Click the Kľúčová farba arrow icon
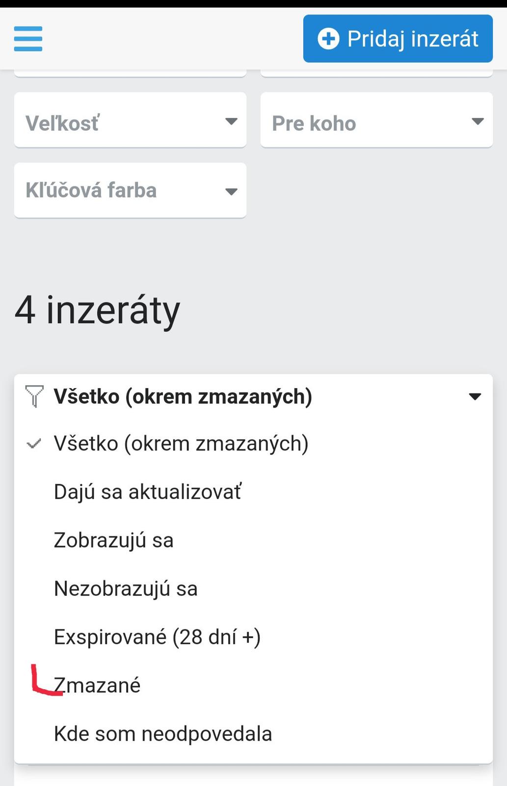This screenshot has height=786, width=507. click(x=231, y=192)
